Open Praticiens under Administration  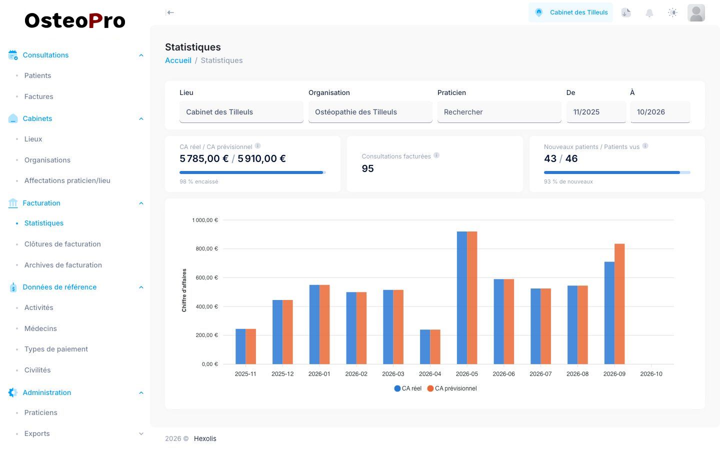(40, 412)
